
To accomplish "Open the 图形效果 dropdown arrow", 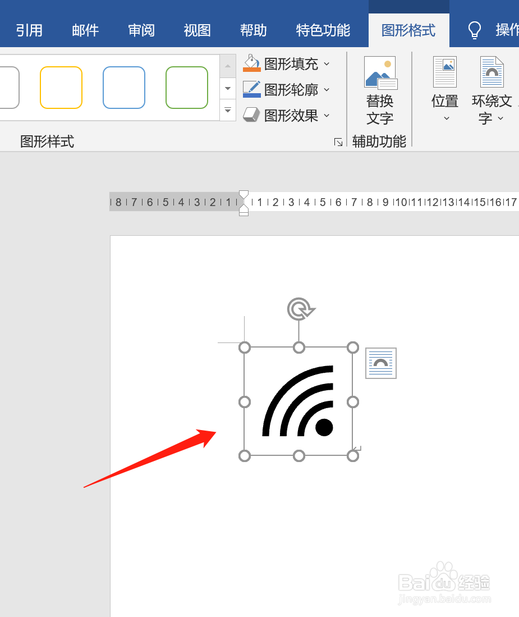I will click(327, 115).
